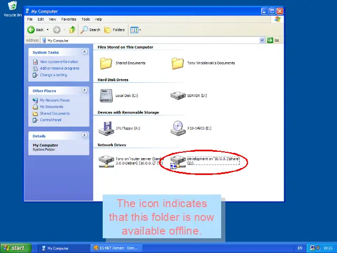This screenshot has width=337, height=253.
Task: Click the Start button
Action: (14, 248)
